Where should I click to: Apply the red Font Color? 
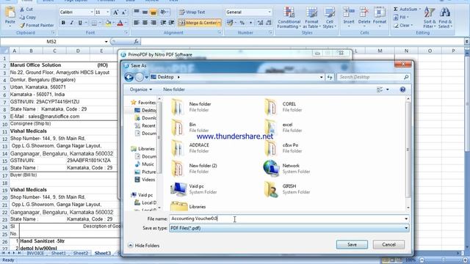120,23
